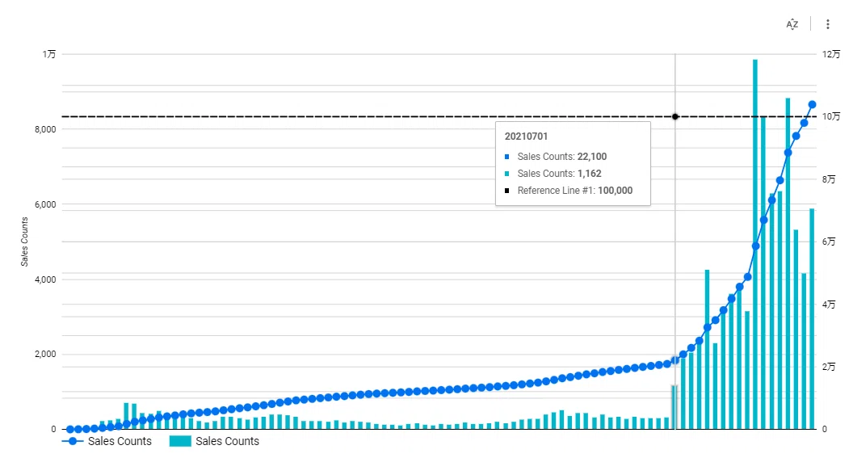Click the 6,000 left axis label
This screenshot has width=853, height=458.
pyautogui.click(x=45, y=204)
